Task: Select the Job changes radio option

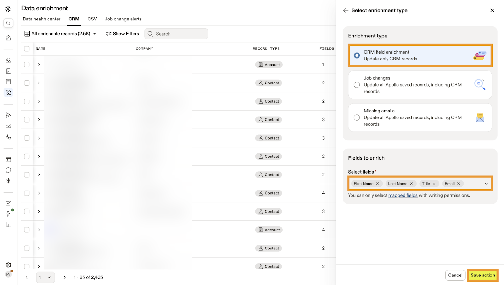Action: 357,85
